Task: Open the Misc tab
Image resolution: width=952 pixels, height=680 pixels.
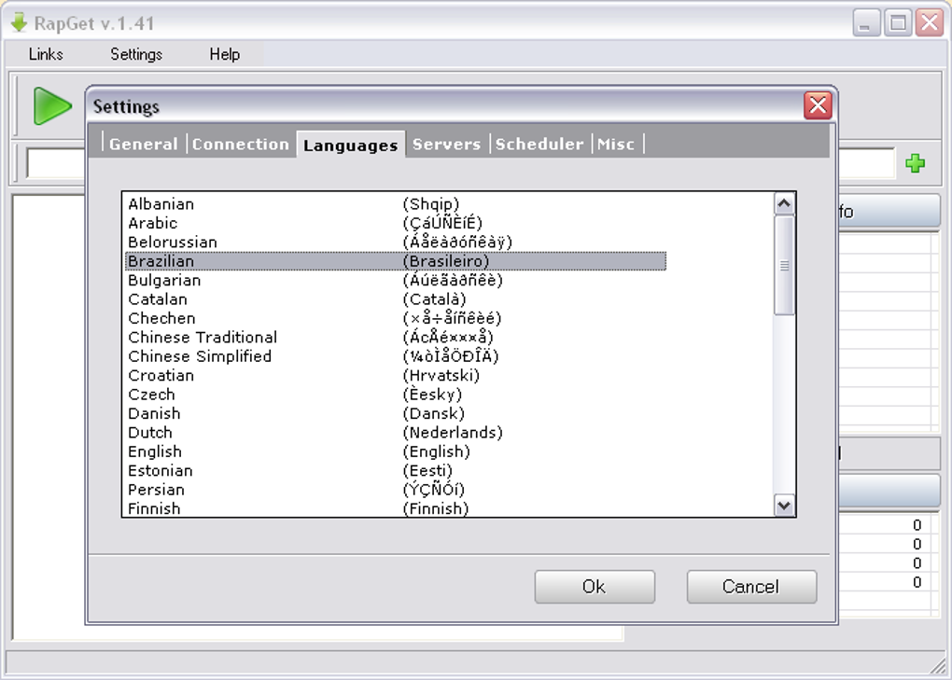Action: click(616, 145)
